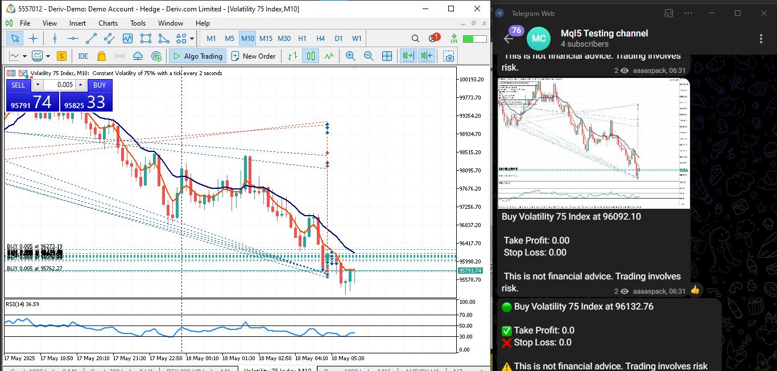The height and width of the screenshot is (371, 777).
Task: Select the cursor arrow tool
Action: 15,39
